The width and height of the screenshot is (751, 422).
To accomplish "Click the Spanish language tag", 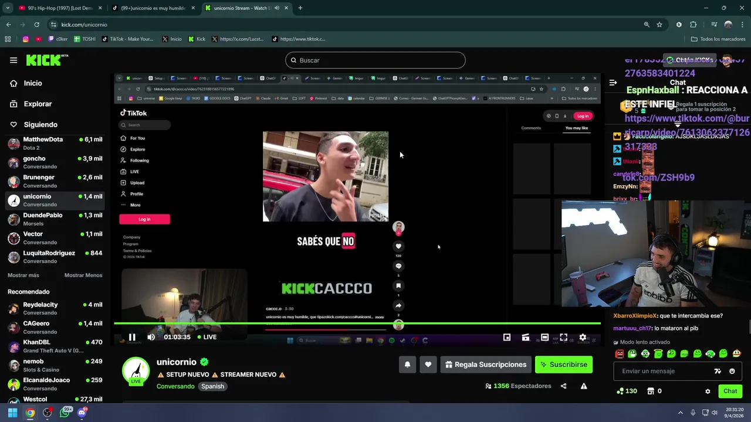I will [x=212, y=386].
